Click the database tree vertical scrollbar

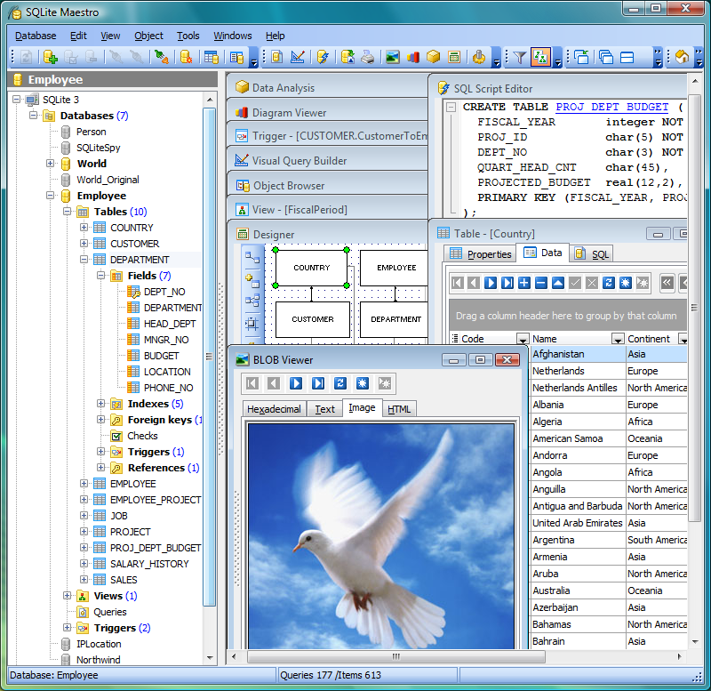click(x=209, y=356)
